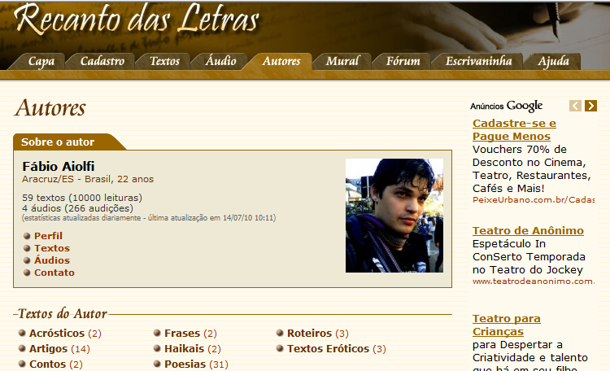
Task: Open the Capa tab
Action: [41, 61]
